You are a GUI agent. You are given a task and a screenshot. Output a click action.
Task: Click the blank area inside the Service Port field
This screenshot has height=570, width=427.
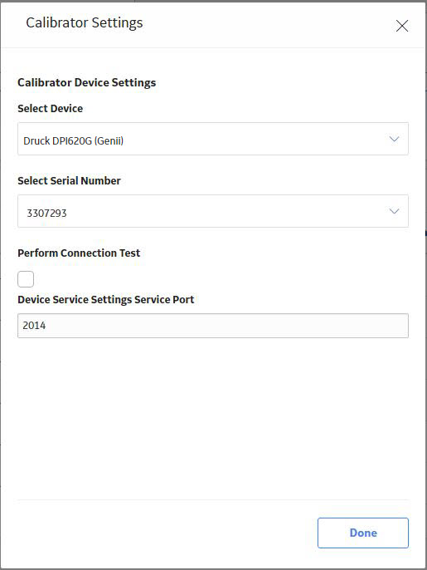[225, 326]
